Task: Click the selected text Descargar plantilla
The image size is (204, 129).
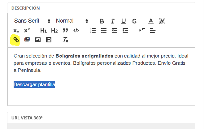Action: tap(34, 84)
